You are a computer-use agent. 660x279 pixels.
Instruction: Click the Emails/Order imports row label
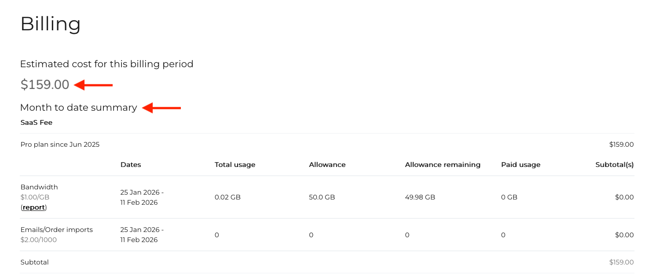pos(57,230)
